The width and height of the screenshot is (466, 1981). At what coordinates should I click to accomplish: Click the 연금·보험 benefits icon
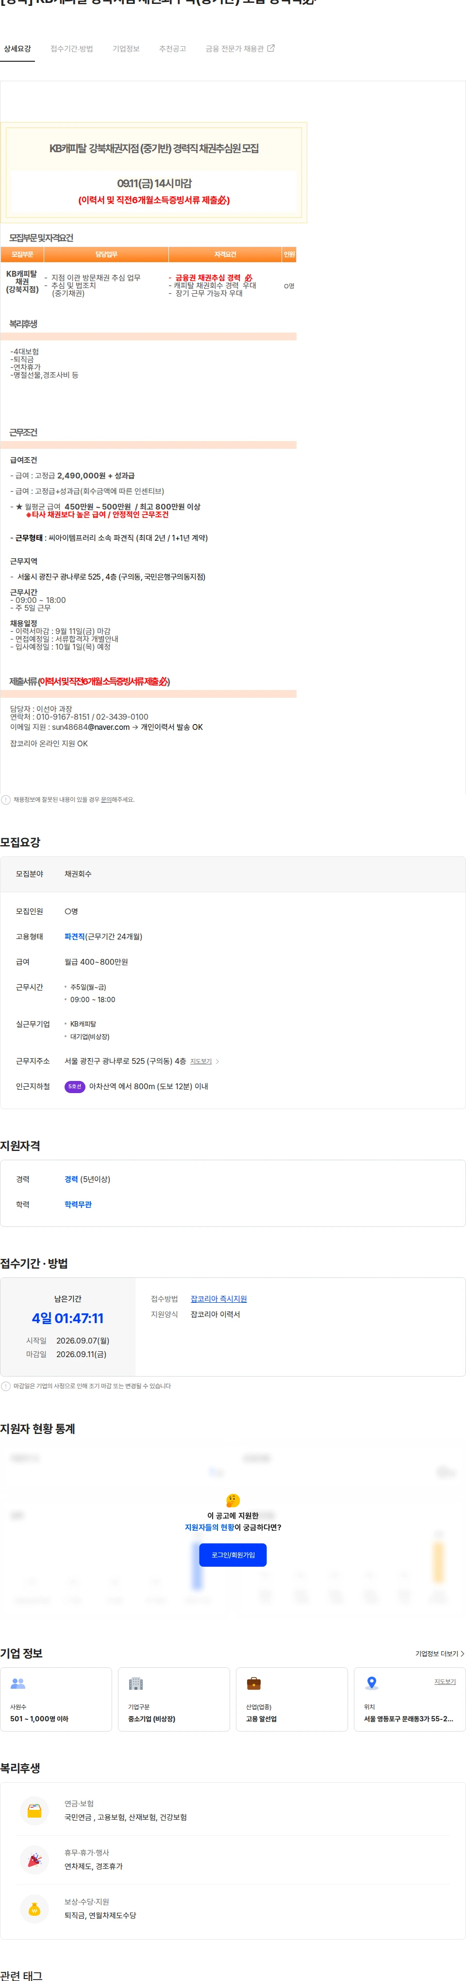pyautogui.click(x=34, y=1810)
